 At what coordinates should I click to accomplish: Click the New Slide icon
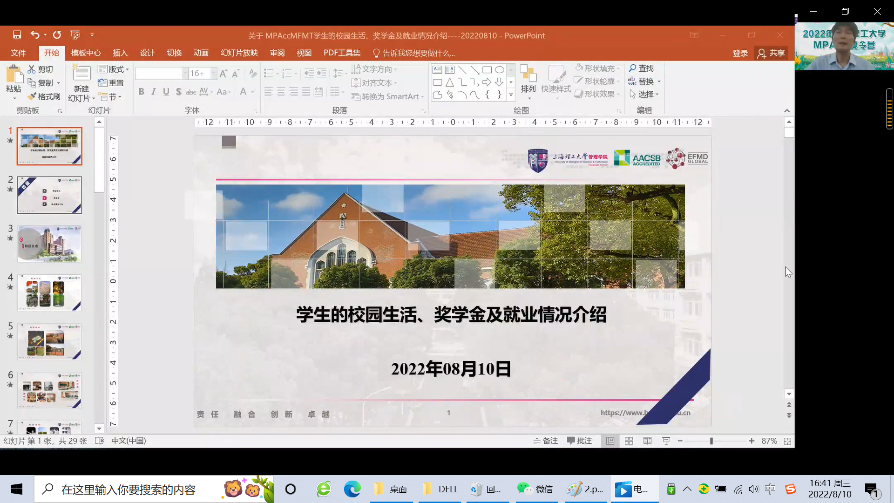click(81, 74)
